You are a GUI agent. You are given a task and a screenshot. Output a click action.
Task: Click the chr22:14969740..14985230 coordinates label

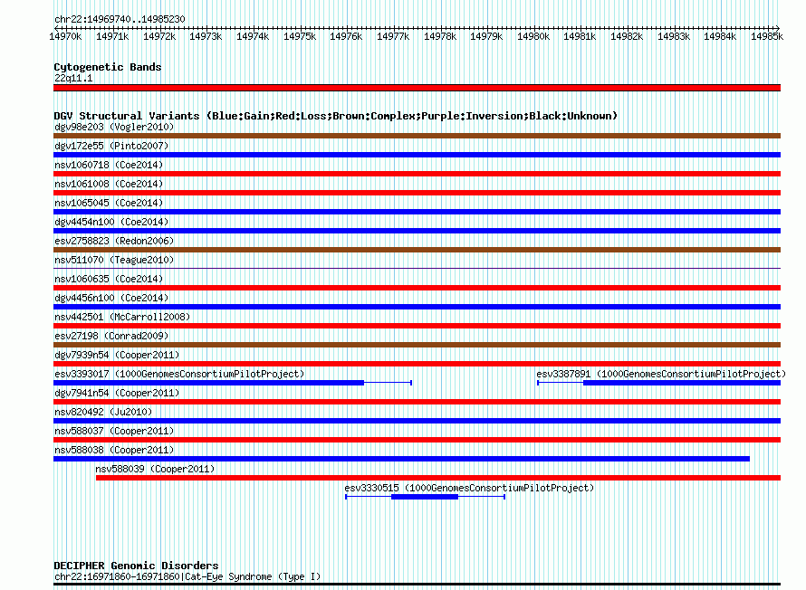pyautogui.click(x=120, y=19)
